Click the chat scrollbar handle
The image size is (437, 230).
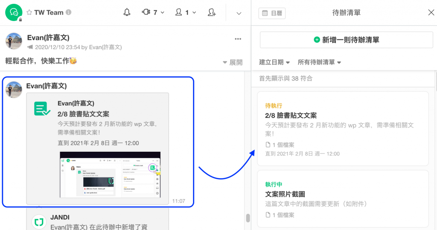coord(248,218)
